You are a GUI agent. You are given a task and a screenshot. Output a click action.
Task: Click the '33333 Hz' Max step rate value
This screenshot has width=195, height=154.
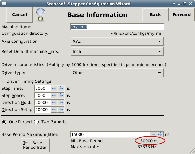pos(147,147)
